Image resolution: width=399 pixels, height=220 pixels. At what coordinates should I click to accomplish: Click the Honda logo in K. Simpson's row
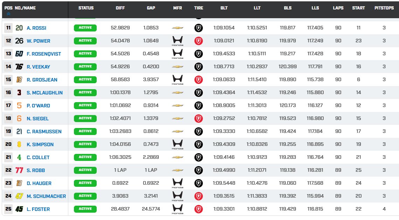177,144
